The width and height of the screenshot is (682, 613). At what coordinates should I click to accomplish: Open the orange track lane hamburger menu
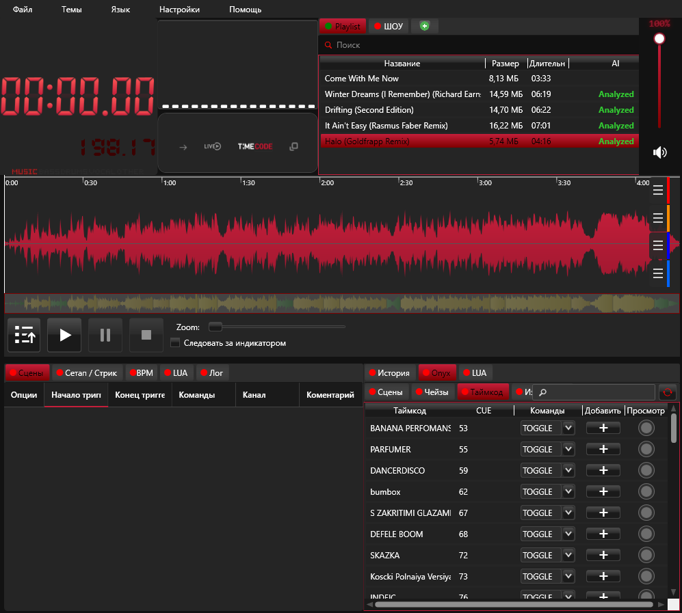[x=658, y=217]
